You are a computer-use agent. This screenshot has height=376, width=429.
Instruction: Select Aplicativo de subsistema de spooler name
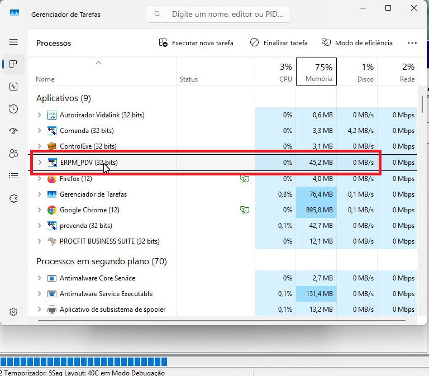112,309
